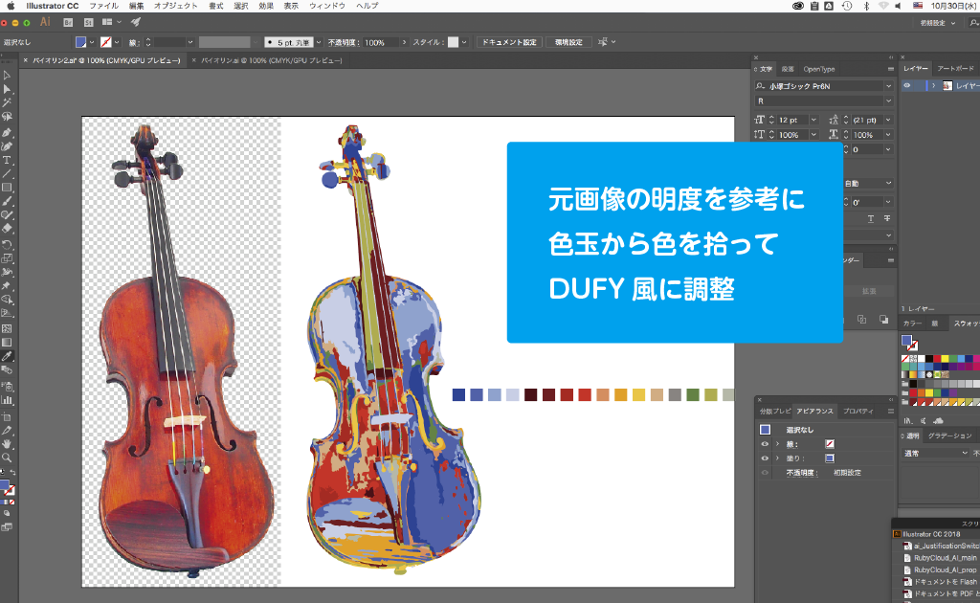Switch to the プロパティ panel tab
Image resolution: width=980 pixels, height=603 pixels.
[x=858, y=412]
